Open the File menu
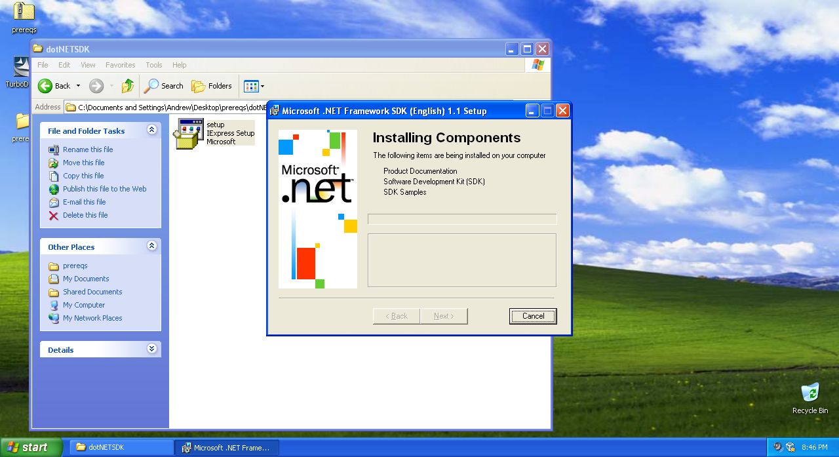839x457 pixels. pos(43,65)
